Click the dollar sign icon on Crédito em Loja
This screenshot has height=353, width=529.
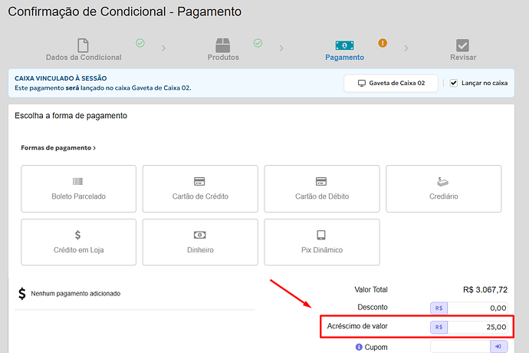(x=78, y=235)
